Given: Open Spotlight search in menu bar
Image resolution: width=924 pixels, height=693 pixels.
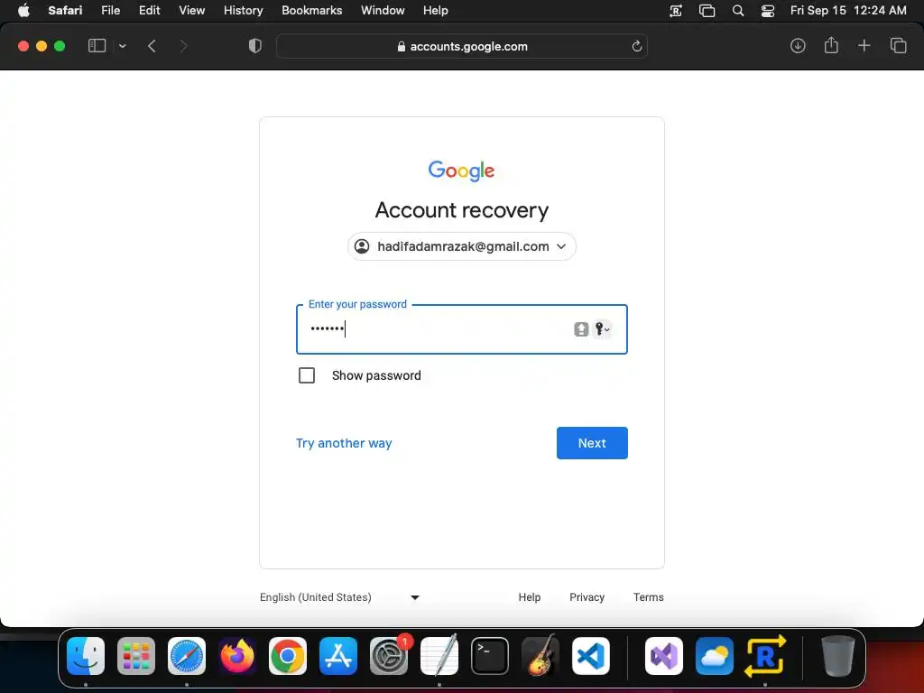Looking at the screenshot, I should pos(738,10).
